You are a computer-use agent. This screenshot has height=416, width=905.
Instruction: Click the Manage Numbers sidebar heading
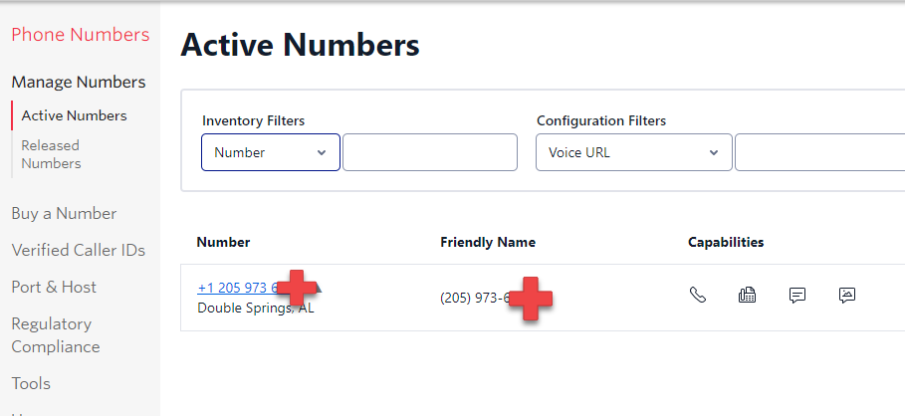click(x=79, y=82)
